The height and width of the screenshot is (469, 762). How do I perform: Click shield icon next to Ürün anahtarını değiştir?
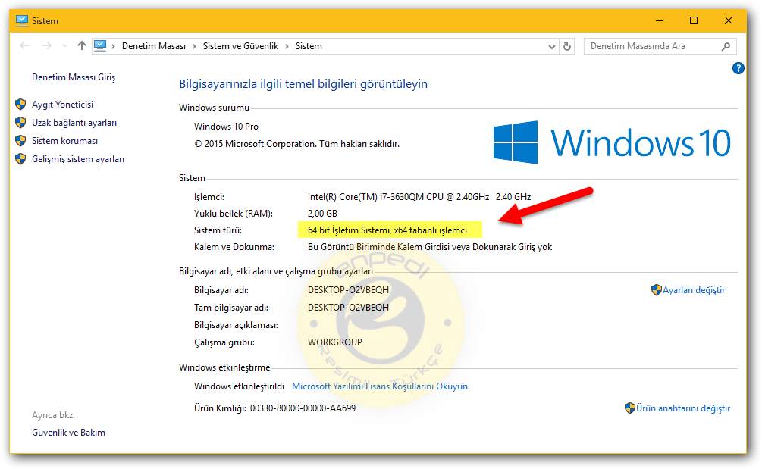pyautogui.click(x=630, y=408)
